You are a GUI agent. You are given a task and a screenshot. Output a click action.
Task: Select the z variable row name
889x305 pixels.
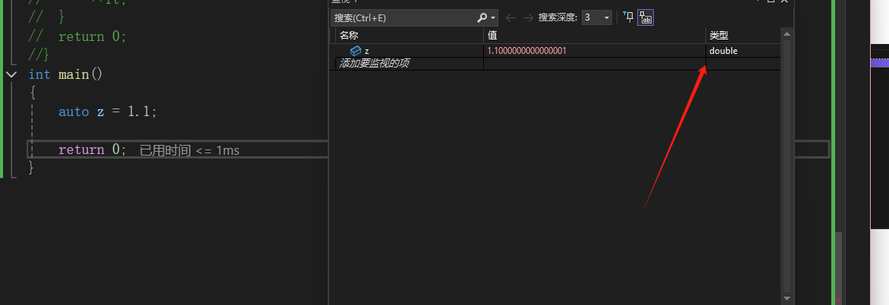click(367, 51)
